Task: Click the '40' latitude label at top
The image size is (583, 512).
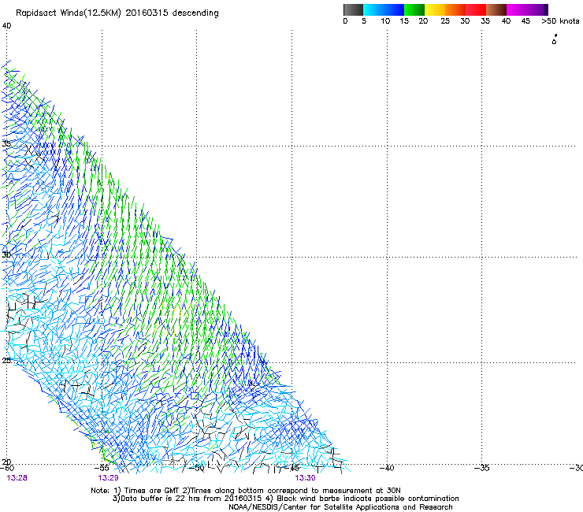Action: tap(6, 26)
